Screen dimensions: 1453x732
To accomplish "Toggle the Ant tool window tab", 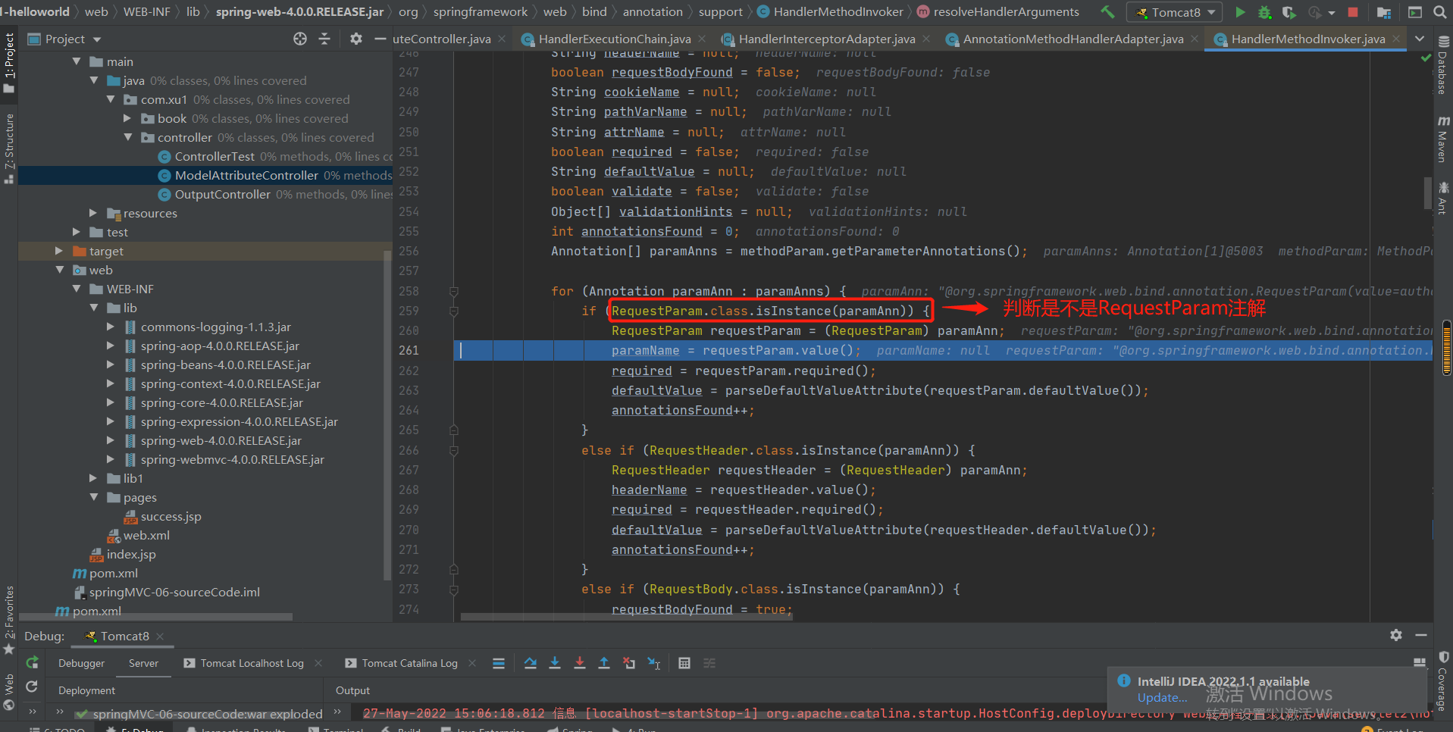I will (1443, 198).
